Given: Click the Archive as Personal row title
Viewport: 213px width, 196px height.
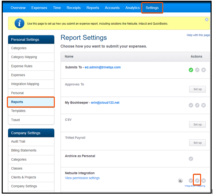Looking at the screenshot, I should click(80, 156).
